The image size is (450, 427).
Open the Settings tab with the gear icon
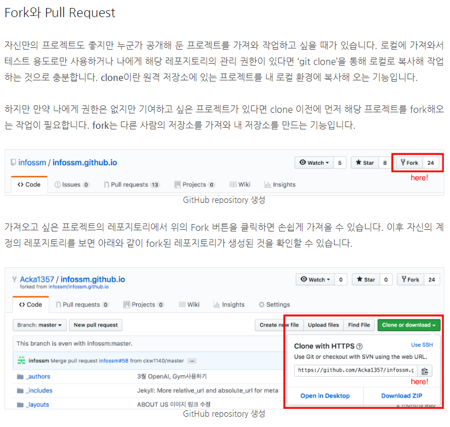(274, 304)
